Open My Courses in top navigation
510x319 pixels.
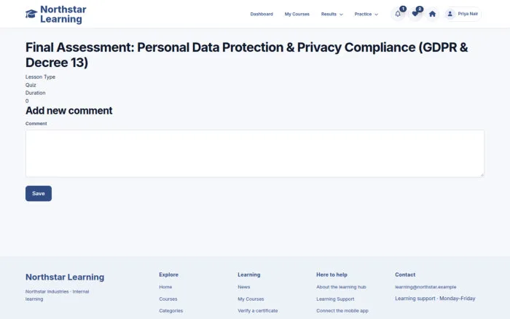point(297,14)
